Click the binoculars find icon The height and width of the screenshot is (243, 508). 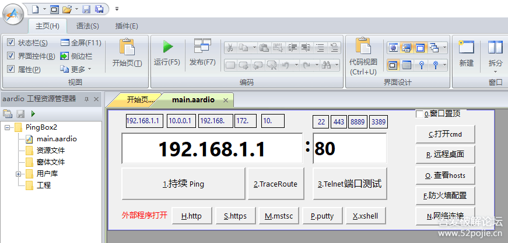click(326, 65)
